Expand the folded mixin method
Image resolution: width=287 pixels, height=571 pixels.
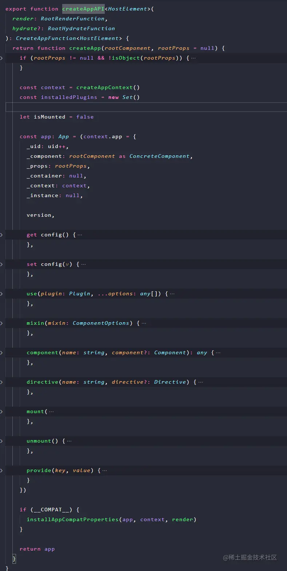coord(2,323)
